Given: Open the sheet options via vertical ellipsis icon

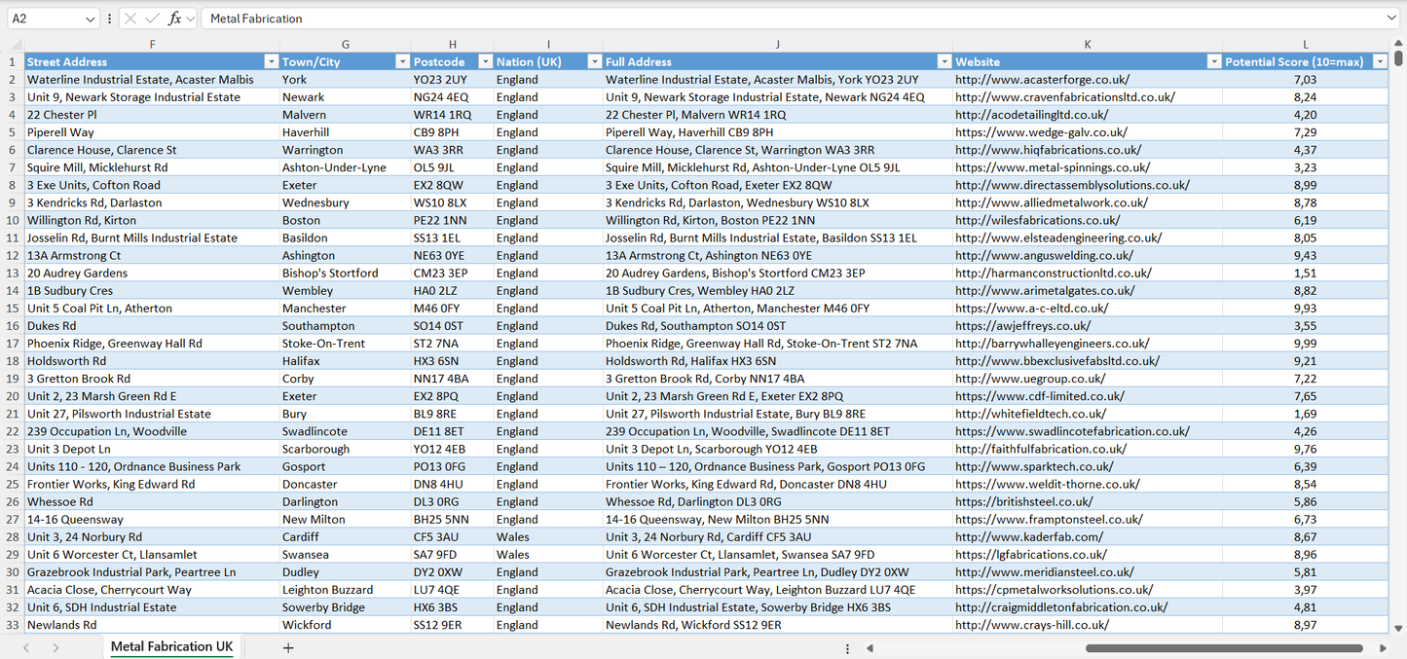Looking at the screenshot, I should coord(845,647).
